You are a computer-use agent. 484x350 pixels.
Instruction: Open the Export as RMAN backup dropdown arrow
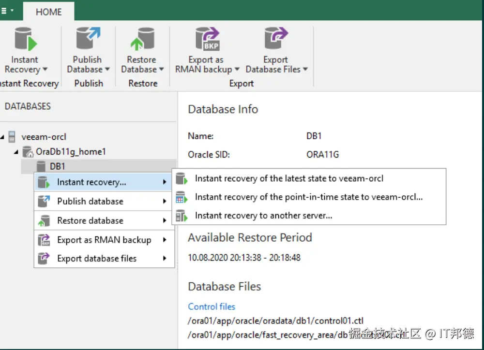(x=237, y=70)
